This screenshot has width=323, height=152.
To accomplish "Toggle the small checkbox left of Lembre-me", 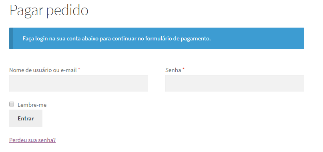I will [12, 104].
